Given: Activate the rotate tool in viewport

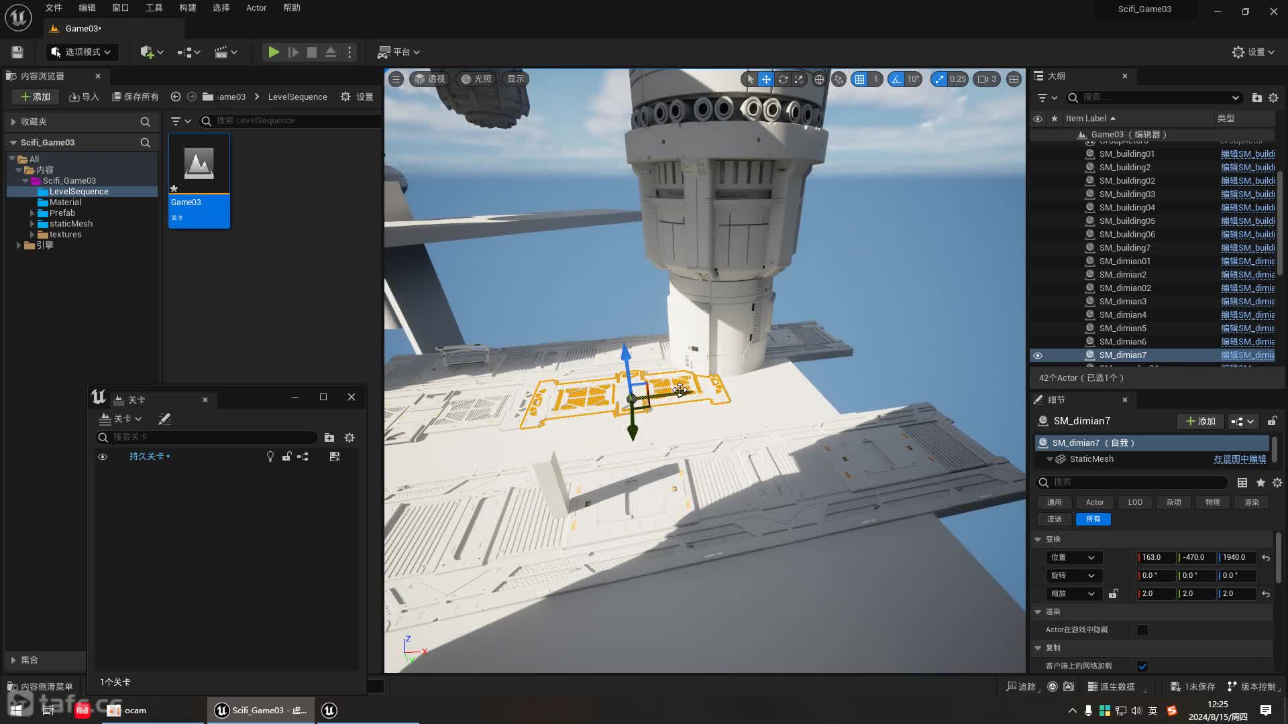Looking at the screenshot, I should [x=783, y=79].
